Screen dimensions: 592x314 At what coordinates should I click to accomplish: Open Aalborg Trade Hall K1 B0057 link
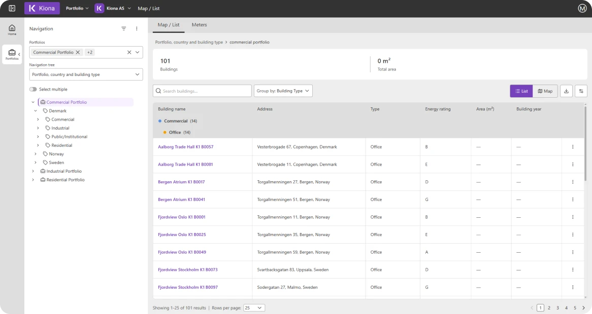185,147
